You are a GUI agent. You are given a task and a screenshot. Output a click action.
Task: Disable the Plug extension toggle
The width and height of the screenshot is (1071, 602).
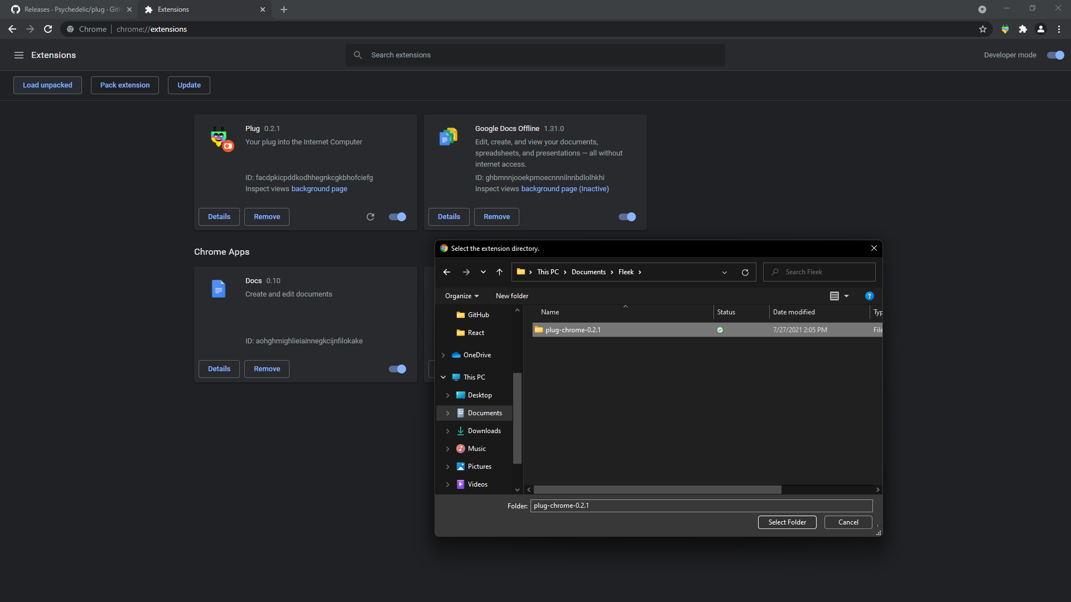click(398, 217)
